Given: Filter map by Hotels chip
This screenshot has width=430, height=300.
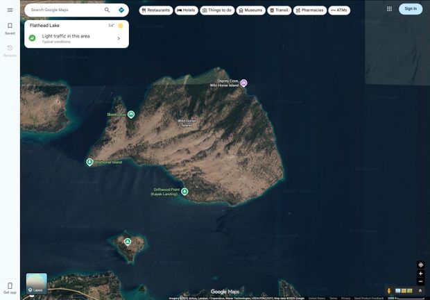Looking at the screenshot, I should click(186, 10).
